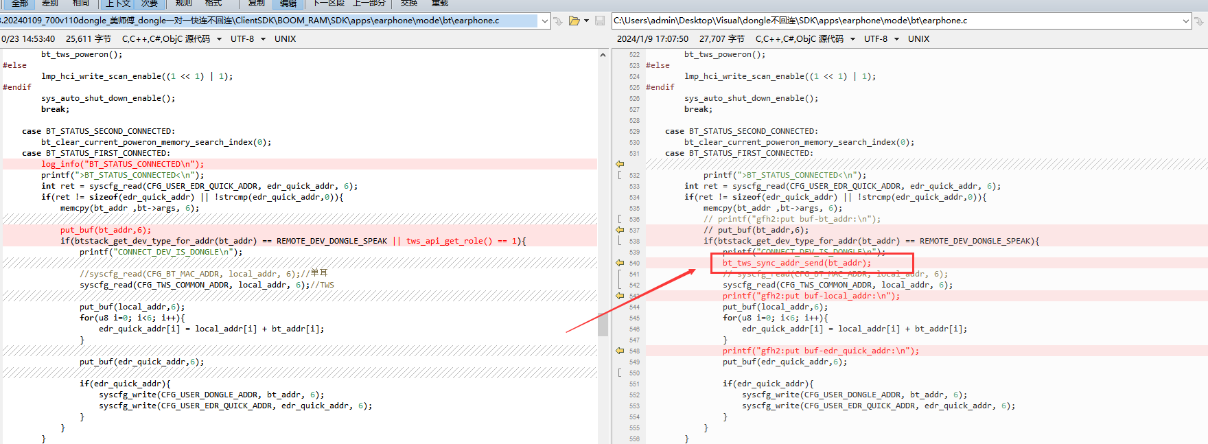1208x444 pixels.
Task: Click the left pane save icon
Action: [600, 21]
